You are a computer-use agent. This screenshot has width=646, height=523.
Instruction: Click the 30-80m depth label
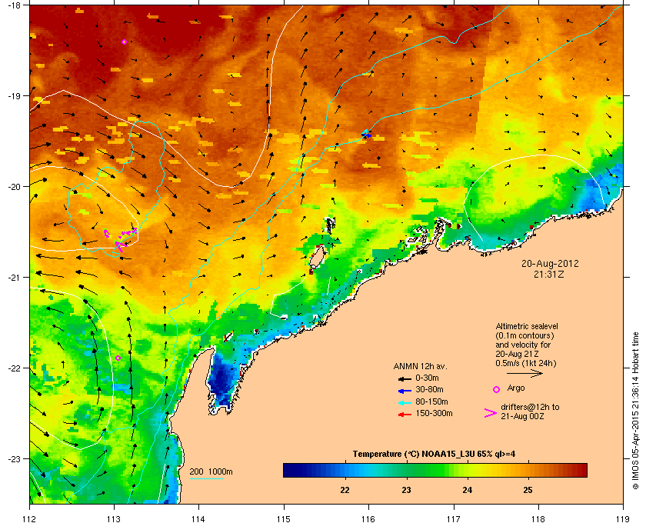pos(429,389)
